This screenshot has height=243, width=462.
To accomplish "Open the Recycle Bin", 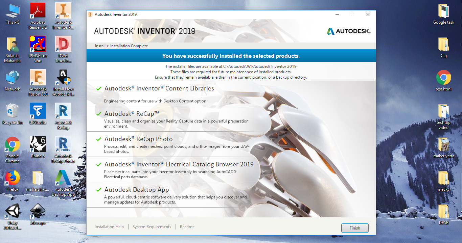I will pyautogui.click(x=13, y=114).
